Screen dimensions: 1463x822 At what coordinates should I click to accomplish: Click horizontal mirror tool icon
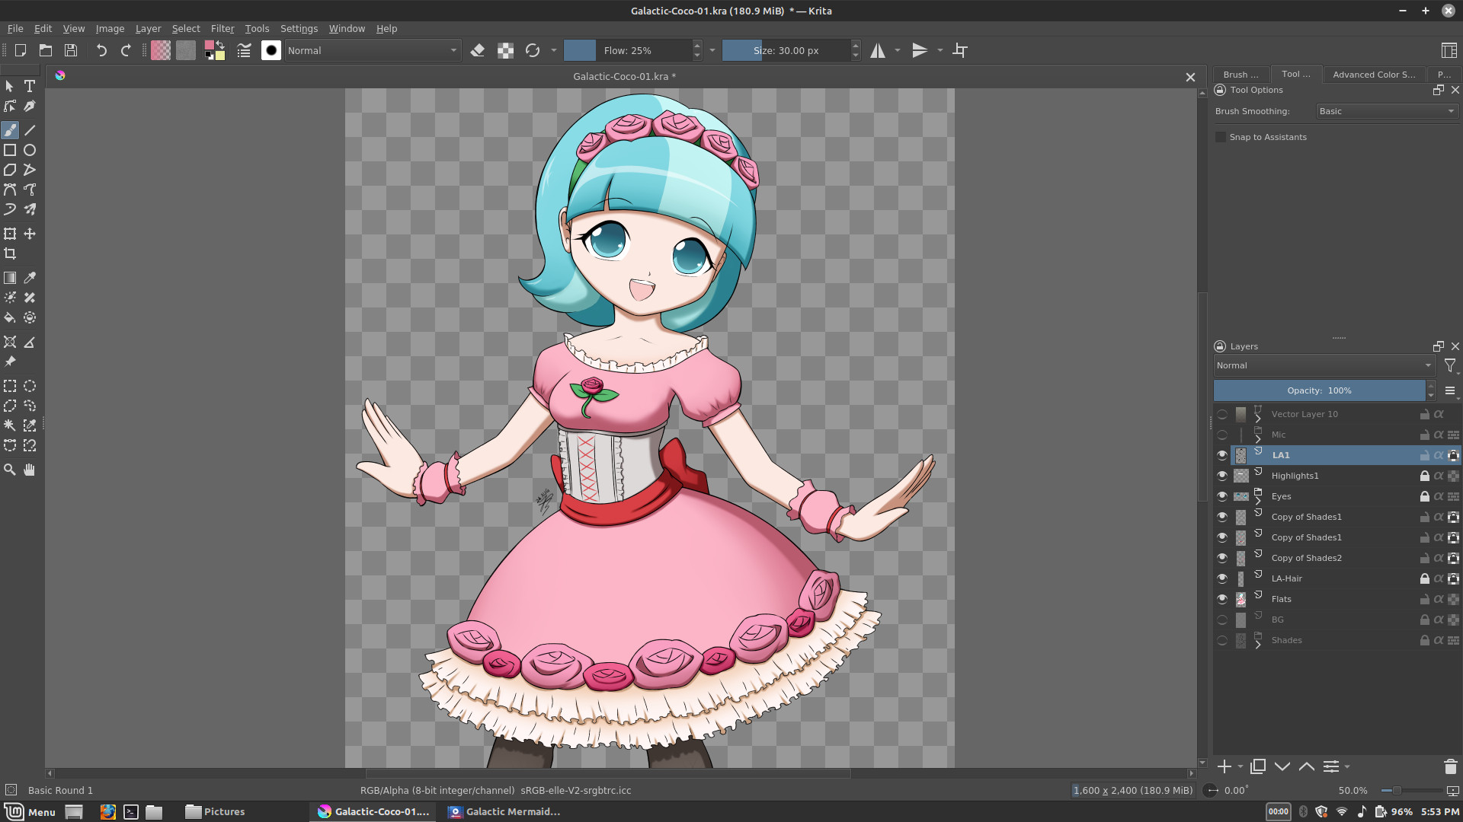point(878,50)
